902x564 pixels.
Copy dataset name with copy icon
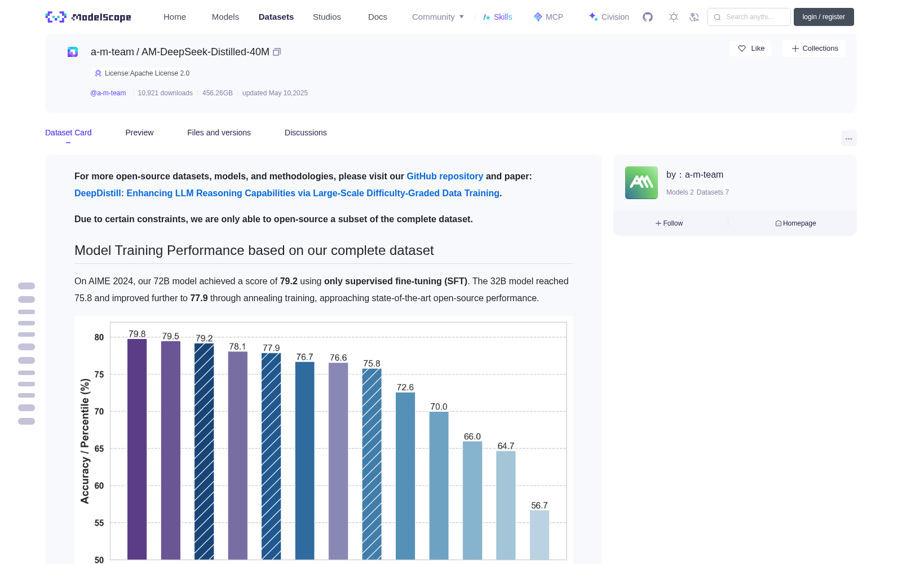[277, 52]
